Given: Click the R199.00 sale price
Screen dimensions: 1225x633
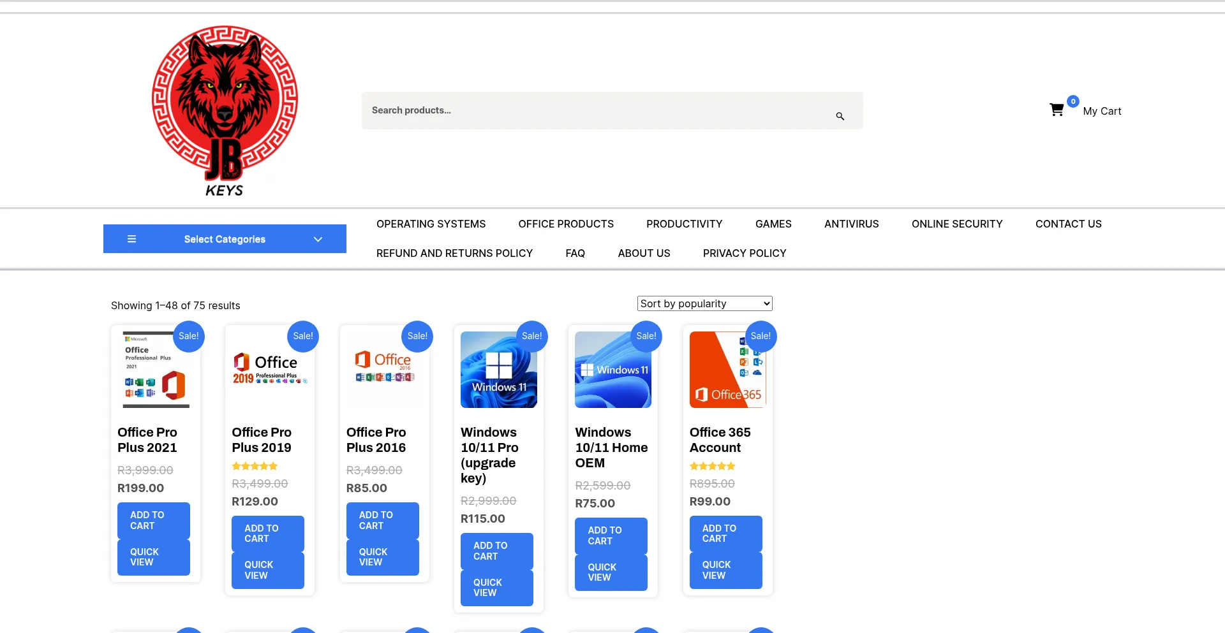Looking at the screenshot, I should click(x=141, y=488).
